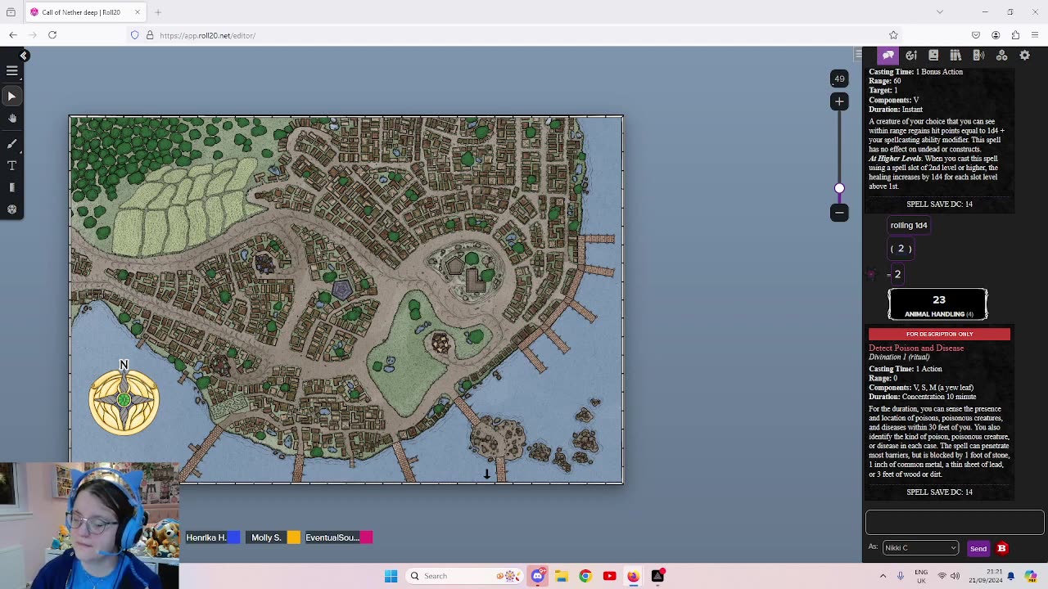The image size is (1048, 589).
Task: Select the EventualSou... player name
Action: [332, 537]
